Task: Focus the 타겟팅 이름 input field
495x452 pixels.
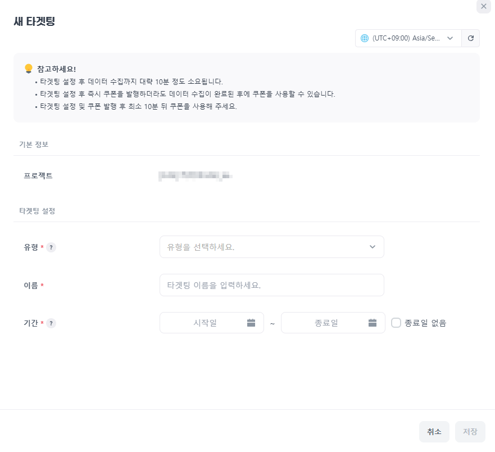Action: pyautogui.click(x=271, y=285)
